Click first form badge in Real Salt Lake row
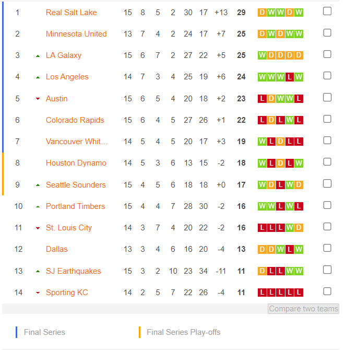The image size is (346, 350). [262, 13]
